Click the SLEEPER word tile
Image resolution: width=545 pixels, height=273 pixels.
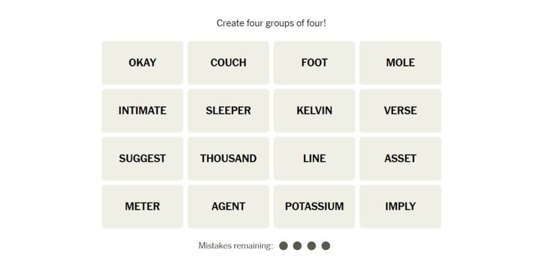point(228,110)
